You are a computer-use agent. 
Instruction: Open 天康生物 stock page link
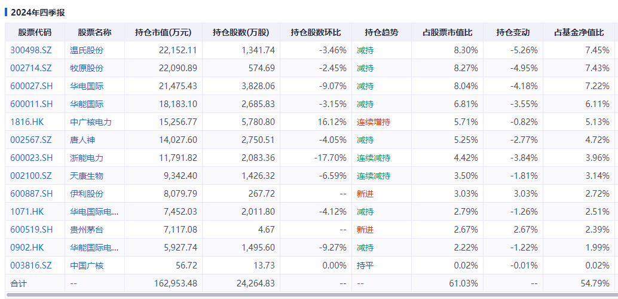87,176
